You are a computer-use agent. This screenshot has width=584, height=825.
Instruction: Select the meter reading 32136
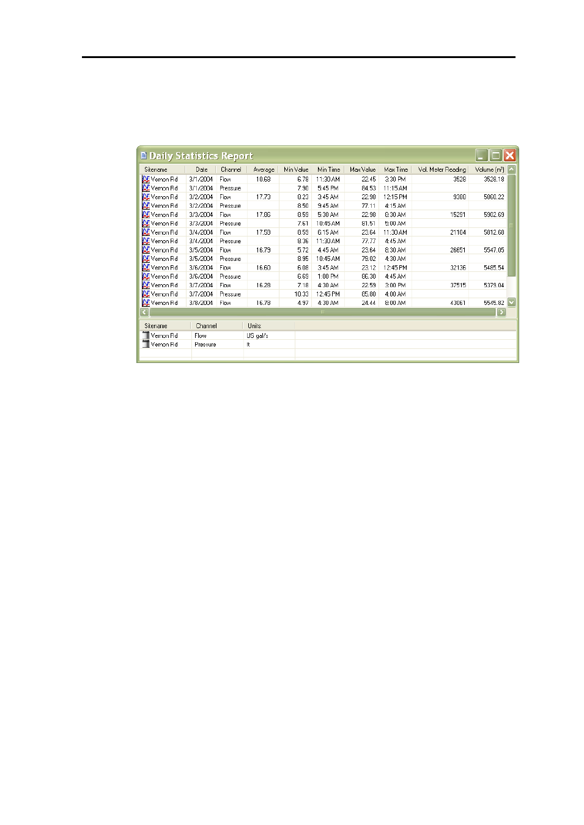pos(457,268)
